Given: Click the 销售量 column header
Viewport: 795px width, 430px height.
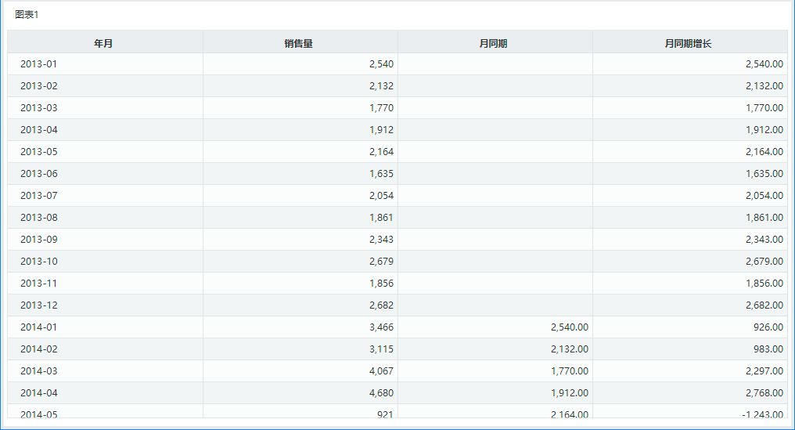Looking at the screenshot, I should click(300, 43).
